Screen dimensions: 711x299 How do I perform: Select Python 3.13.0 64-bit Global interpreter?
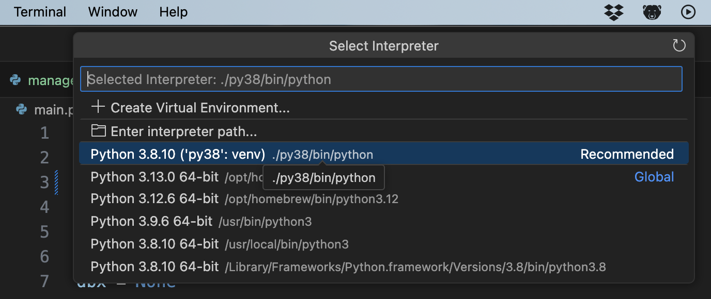[154, 177]
